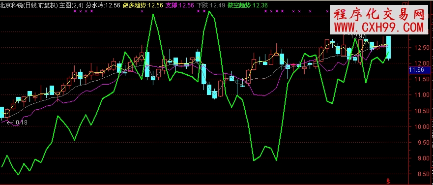Viewport: 433px width, 185px height.
Task: Select the yellow 做多趋势:12.56 indicator label
Action: click(143, 5)
